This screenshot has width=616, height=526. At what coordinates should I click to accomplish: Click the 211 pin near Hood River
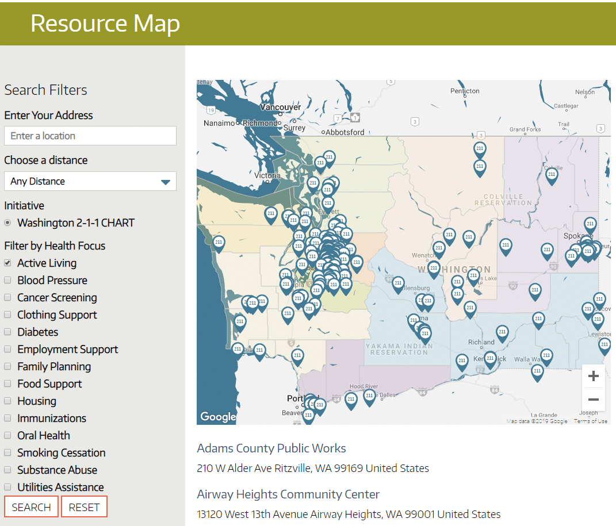[x=351, y=401]
